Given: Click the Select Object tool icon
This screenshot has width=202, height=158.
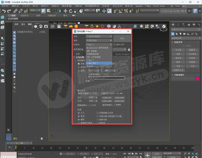Looking at the screenshot, I should point(43,11).
